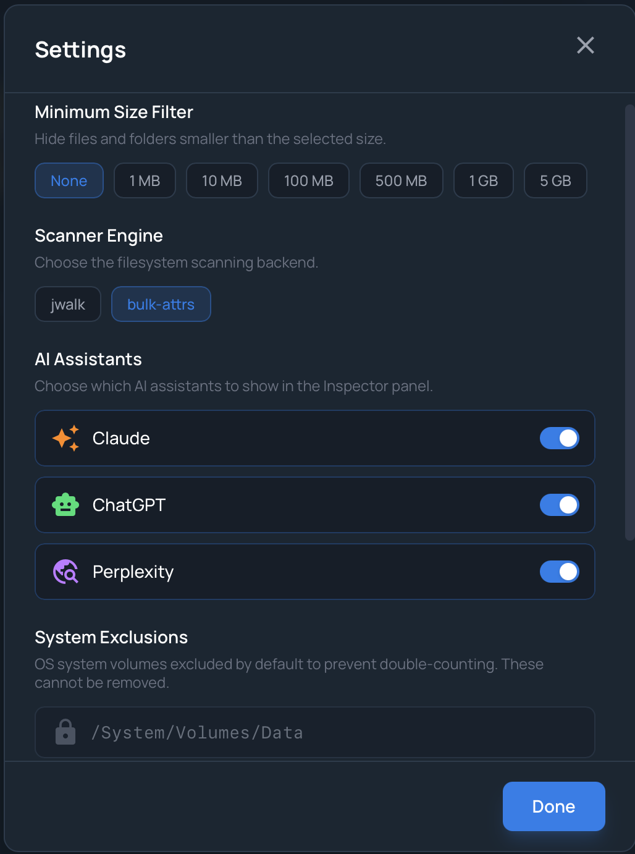Click the lock icon beside /System/Volumes/Data
The image size is (635, 854).
point(65,732)
